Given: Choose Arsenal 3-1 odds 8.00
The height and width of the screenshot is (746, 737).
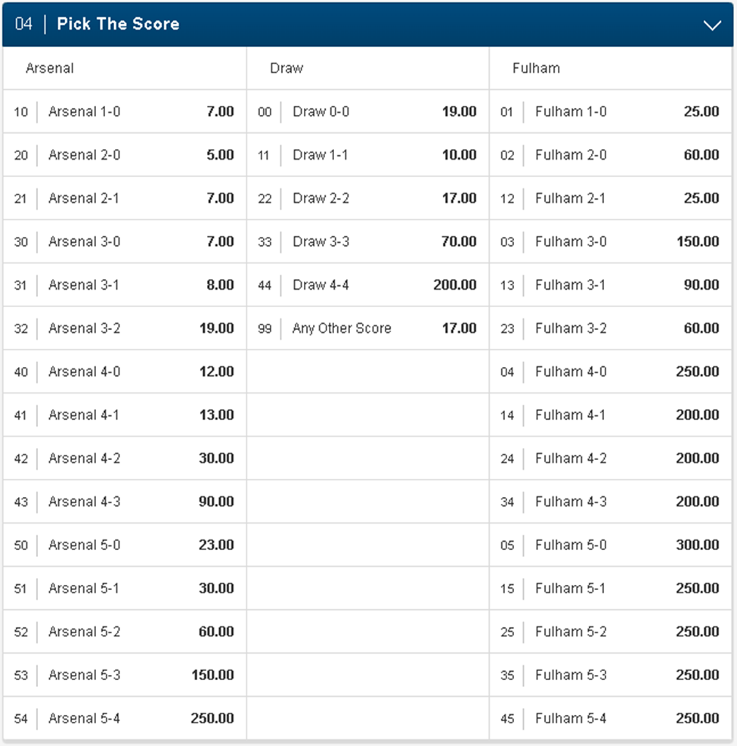Looking at the screenshot, I should pos(125,284).
